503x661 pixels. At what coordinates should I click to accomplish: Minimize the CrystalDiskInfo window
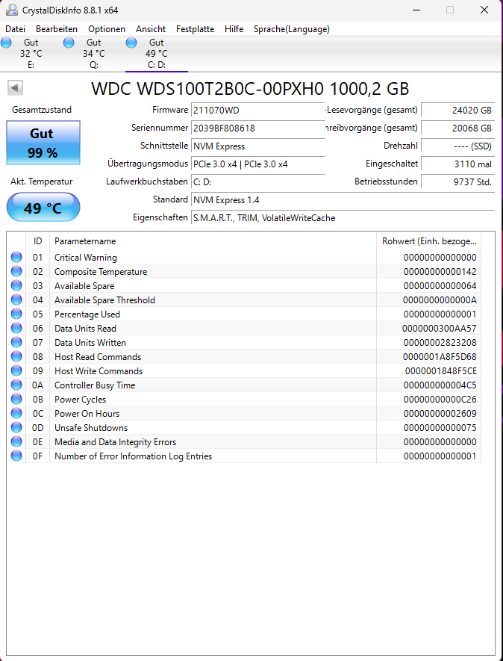416,10
